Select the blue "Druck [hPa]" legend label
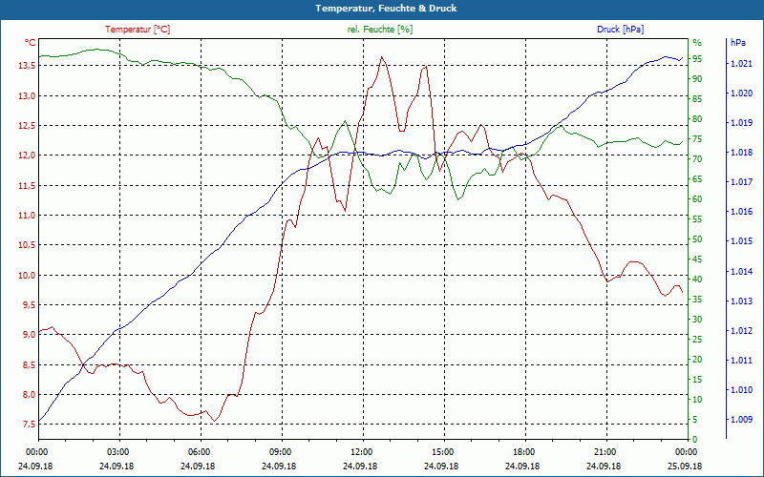Screen dimensions: 764x477 620,30
